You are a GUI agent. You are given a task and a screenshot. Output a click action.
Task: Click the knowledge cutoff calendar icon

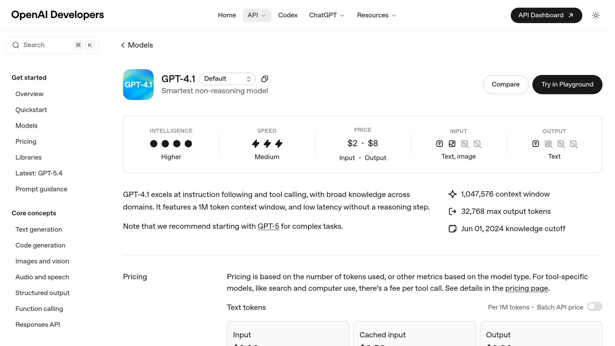[452, 229]
